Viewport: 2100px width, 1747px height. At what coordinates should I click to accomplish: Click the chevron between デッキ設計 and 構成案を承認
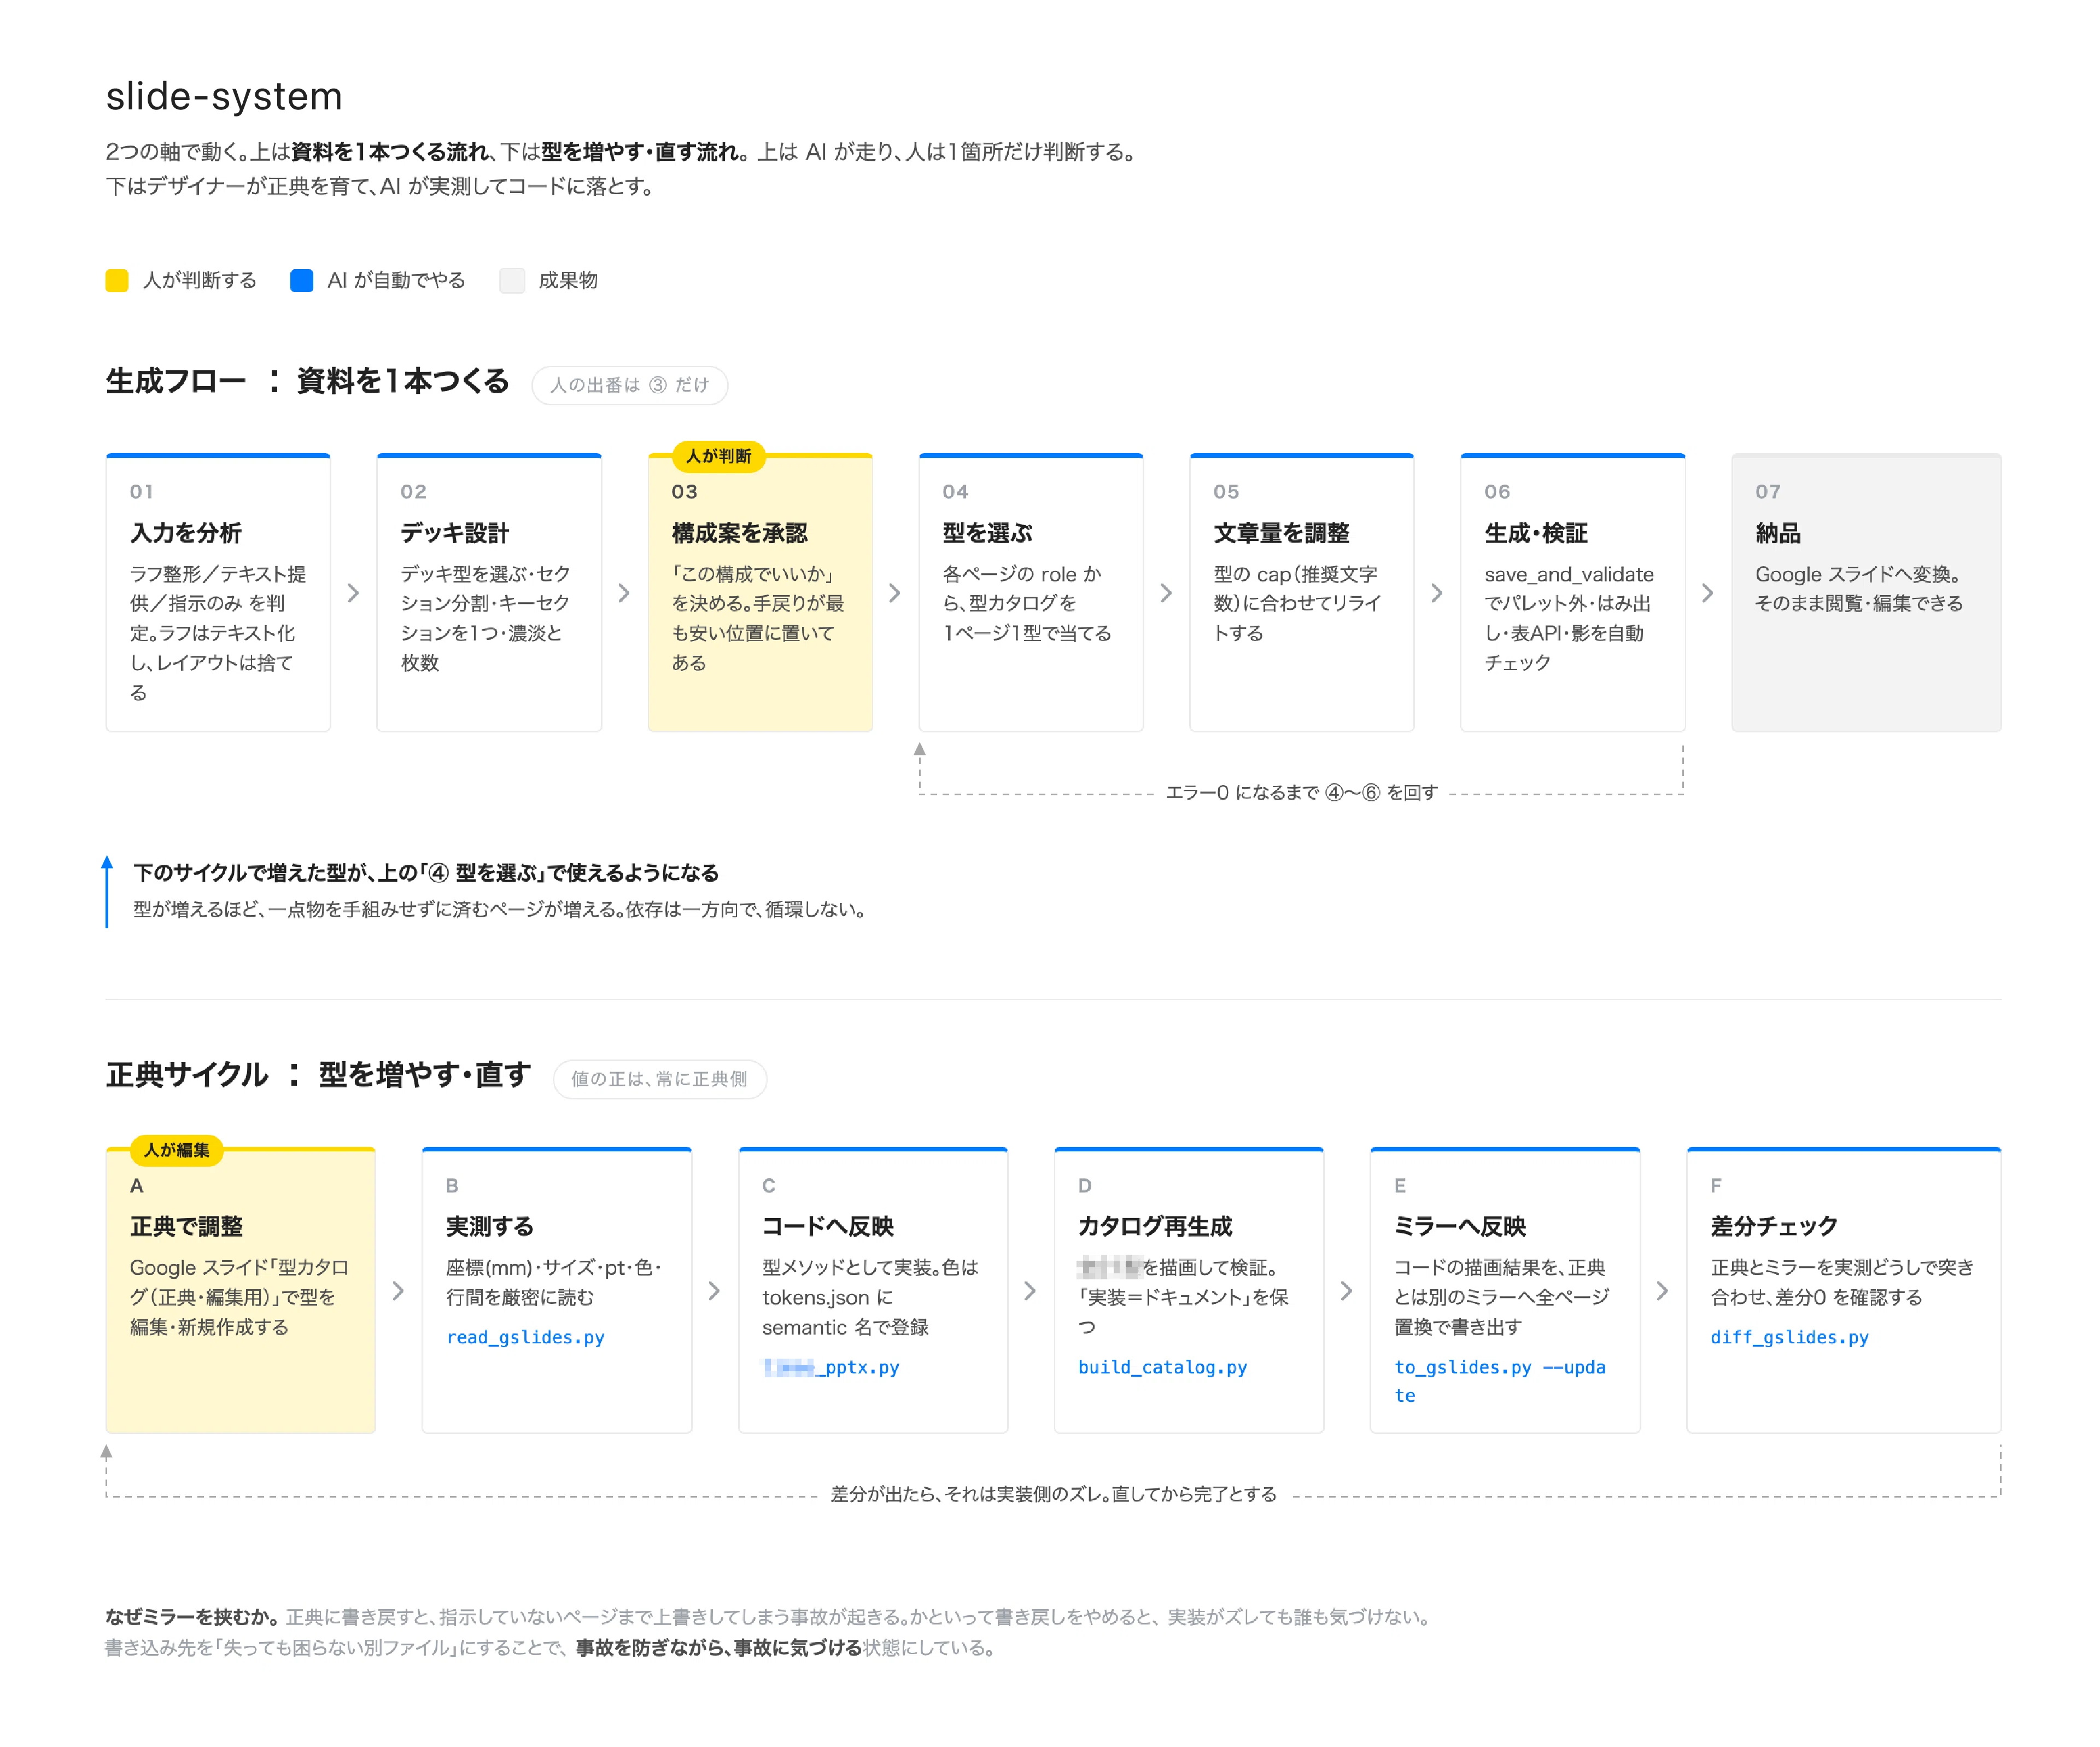click(624, 593)
